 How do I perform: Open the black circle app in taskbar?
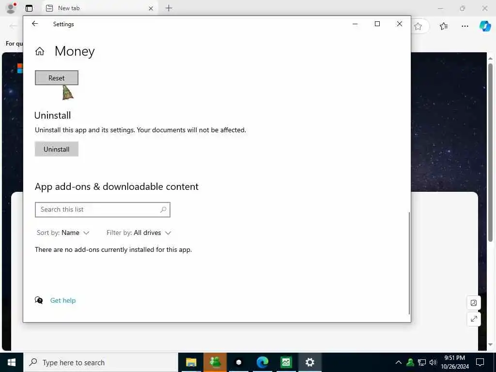point(239,362)
